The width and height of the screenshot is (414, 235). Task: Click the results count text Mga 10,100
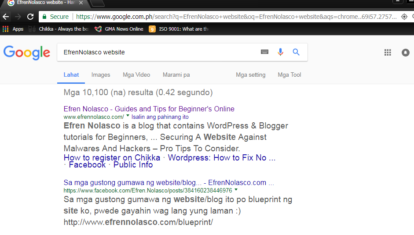click(x=138, y=93)
